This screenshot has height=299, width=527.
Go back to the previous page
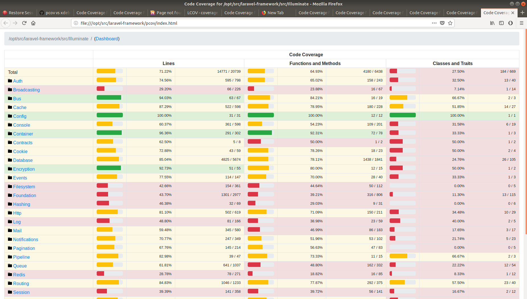click(6, 23)
